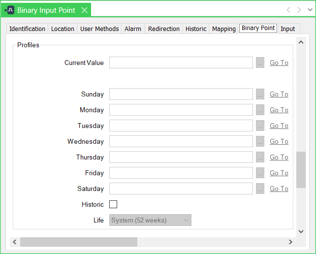
Task: Click the Binary Input Point tab icon
Action: [10, 10]
